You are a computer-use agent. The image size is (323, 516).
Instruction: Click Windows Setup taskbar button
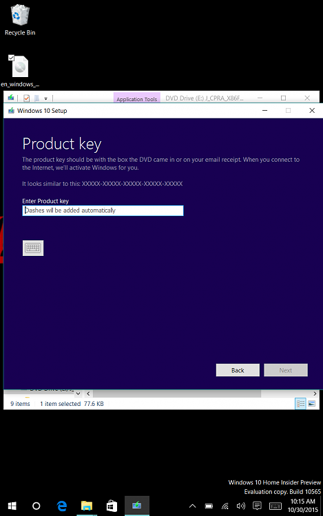(x=137, y=506)
